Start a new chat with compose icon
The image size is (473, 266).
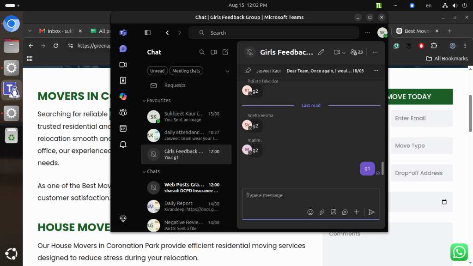point(225,52)
